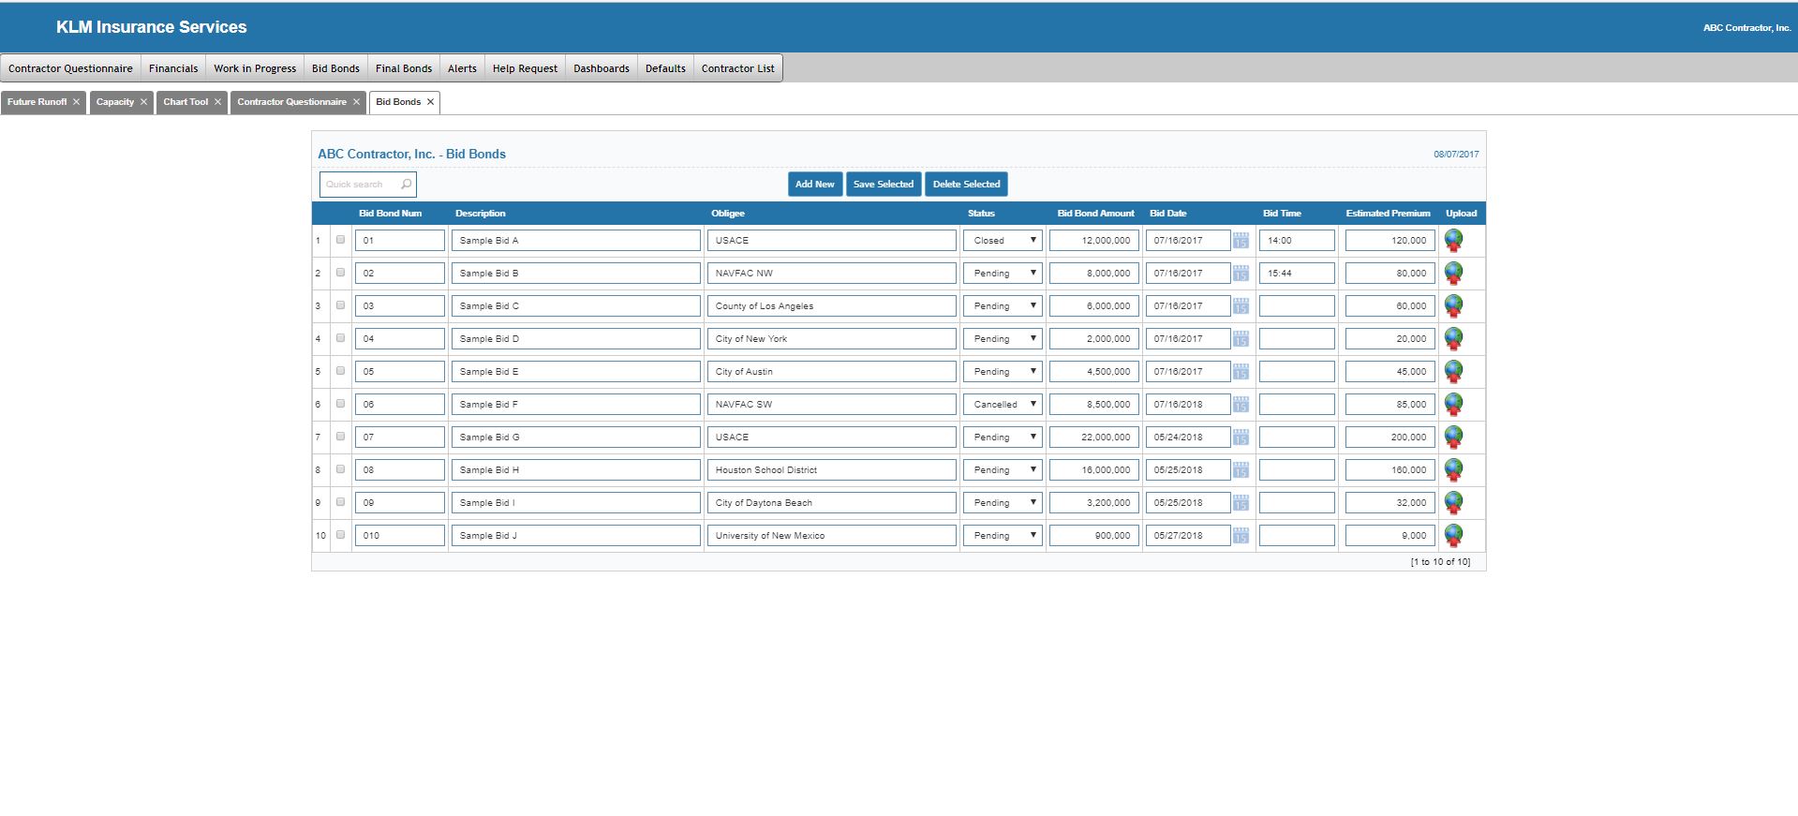
Task: Sort by Bid Bond Amount column header
Action: pyautogui.click(x=1095, y=214)
